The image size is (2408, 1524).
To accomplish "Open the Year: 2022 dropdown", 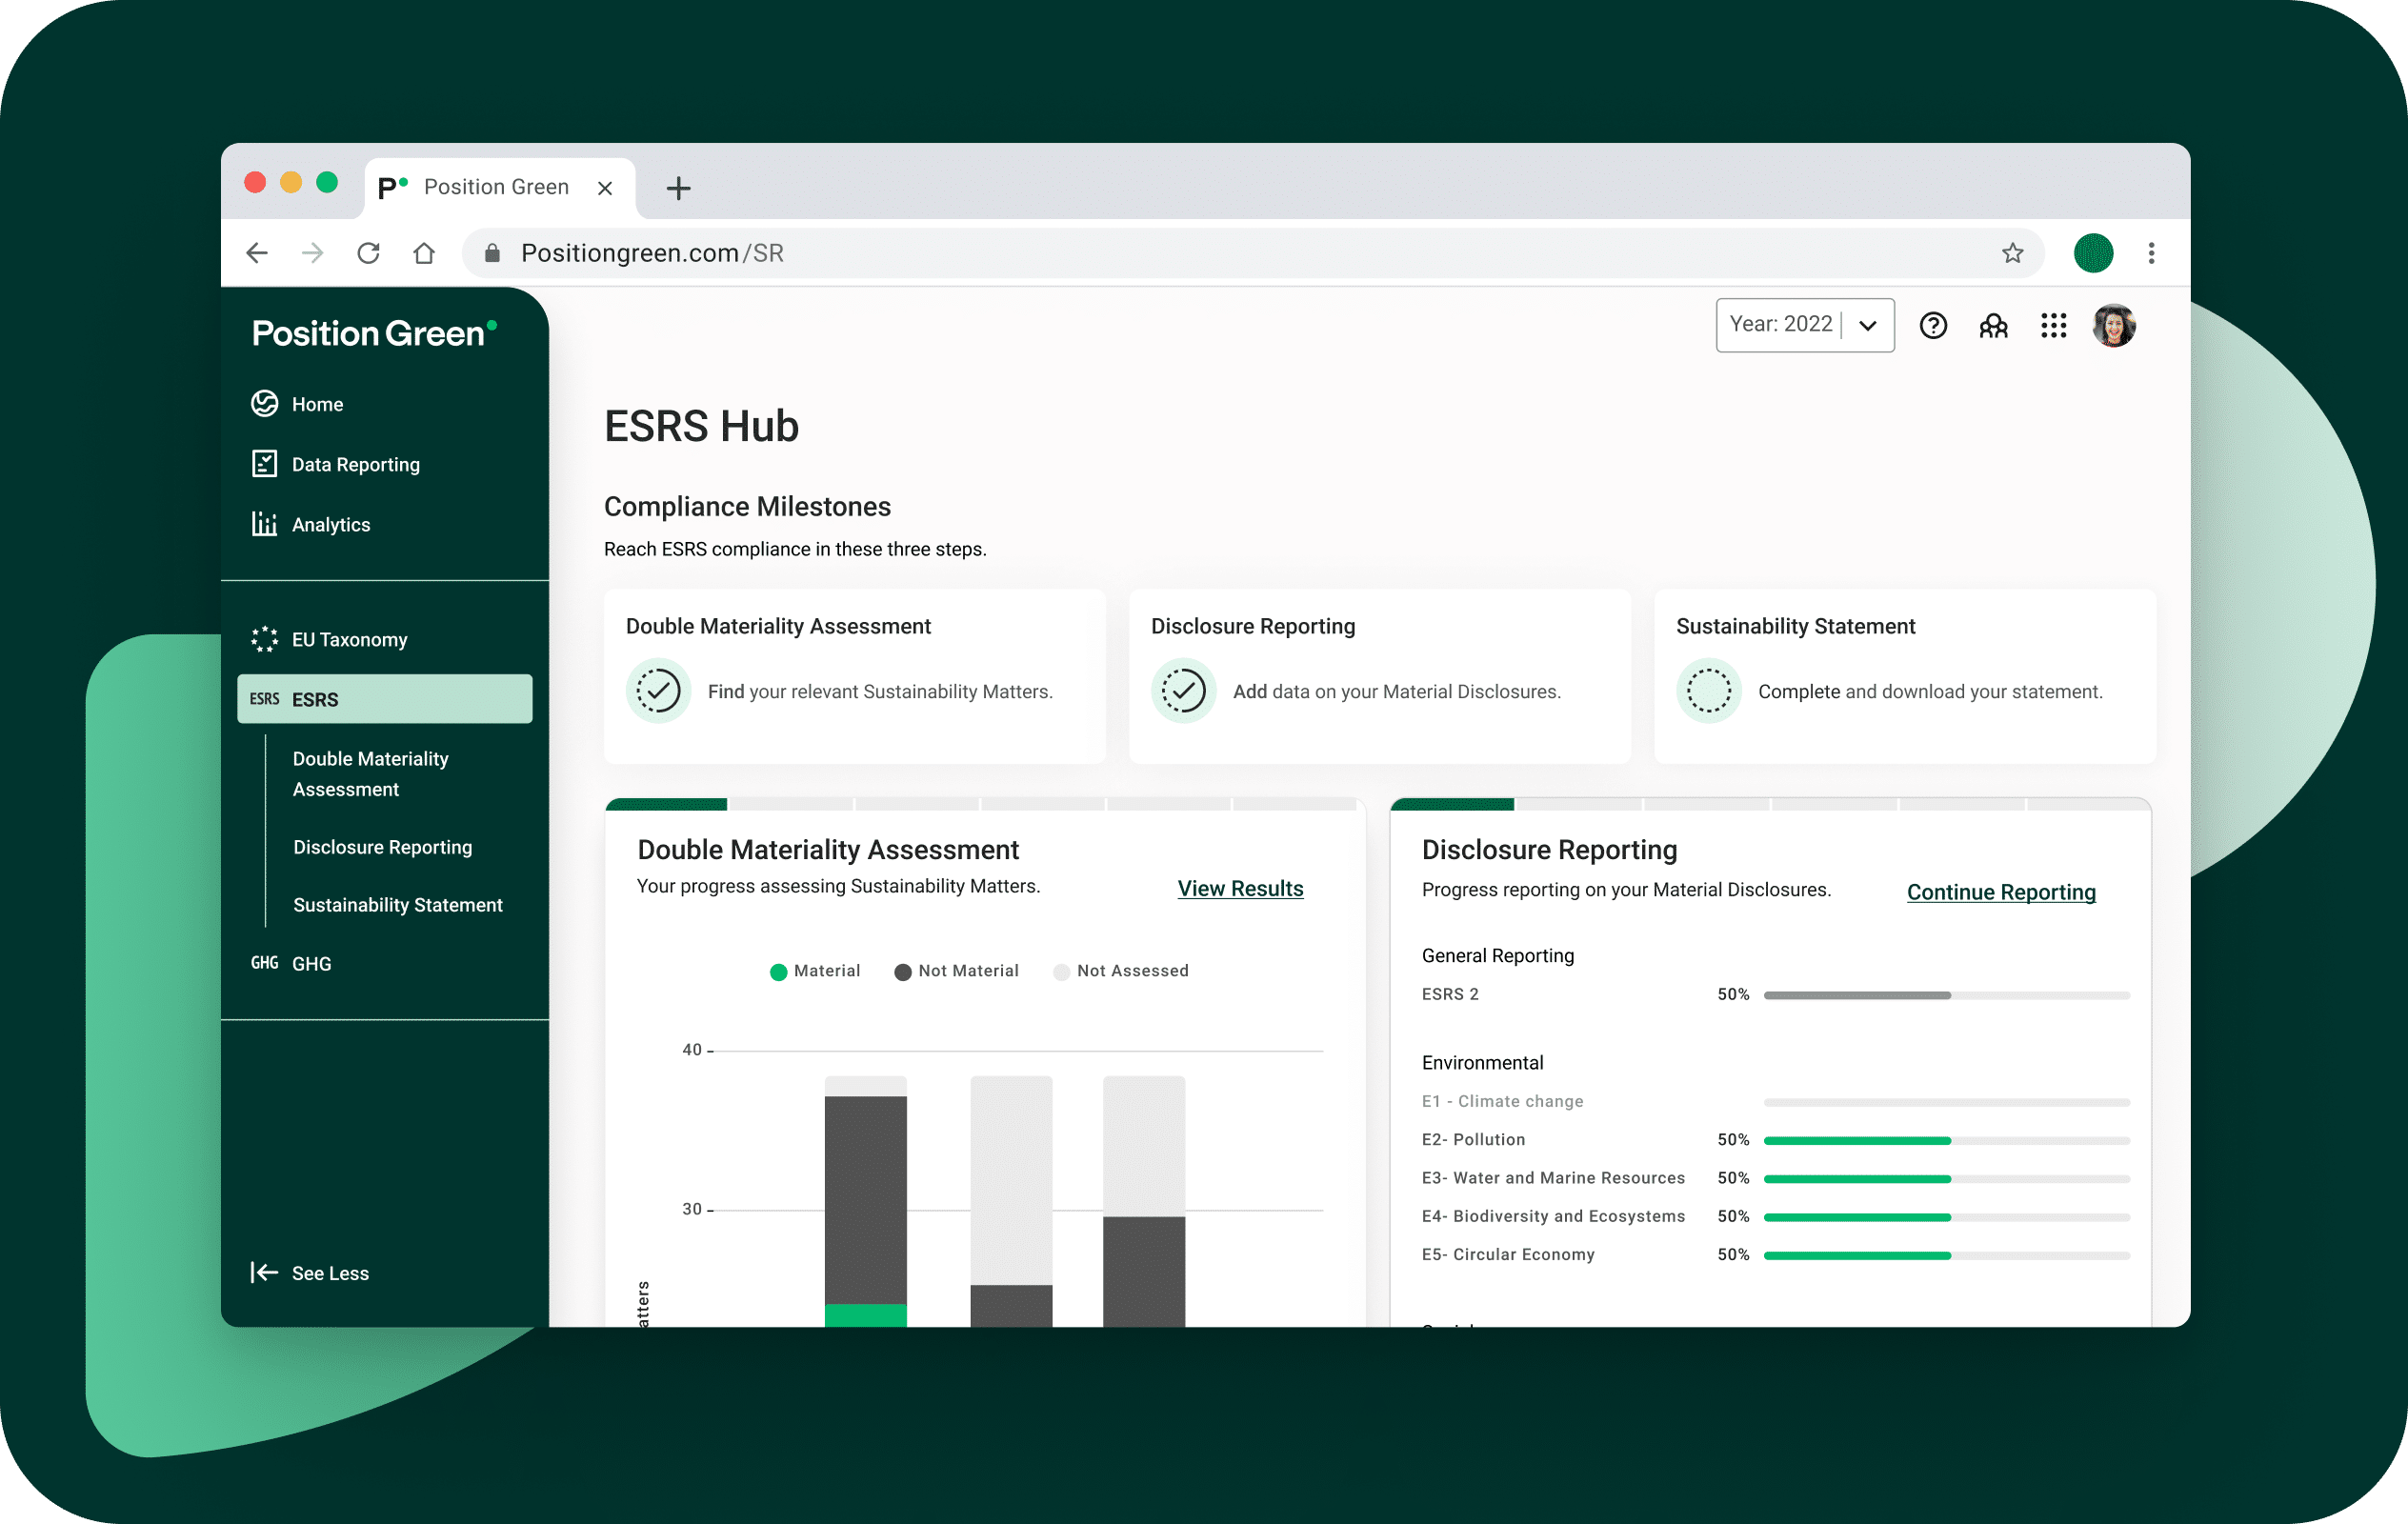I will coord(1804,325).
